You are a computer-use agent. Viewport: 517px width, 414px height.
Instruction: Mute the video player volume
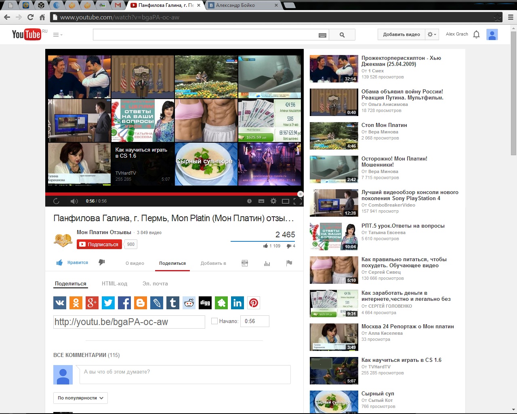click(x=74, y=201)
